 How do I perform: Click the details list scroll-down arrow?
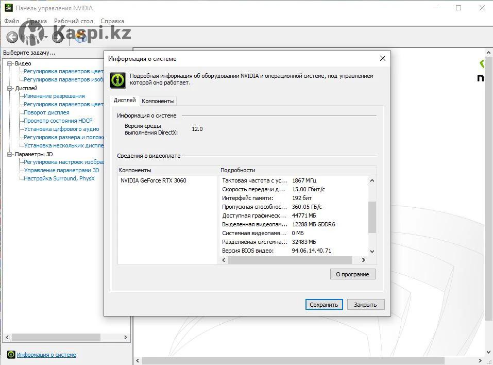(372, 252)
